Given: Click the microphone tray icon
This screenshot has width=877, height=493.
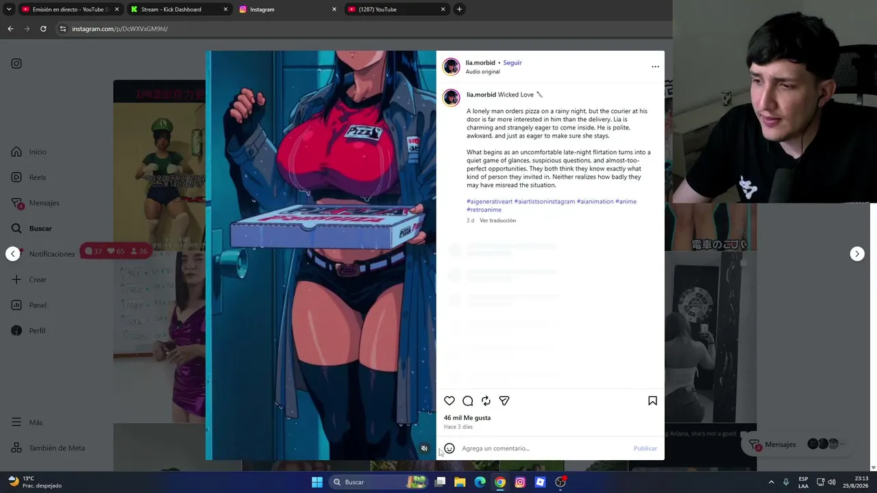Looking at the screenshot, I should (786, 482).
